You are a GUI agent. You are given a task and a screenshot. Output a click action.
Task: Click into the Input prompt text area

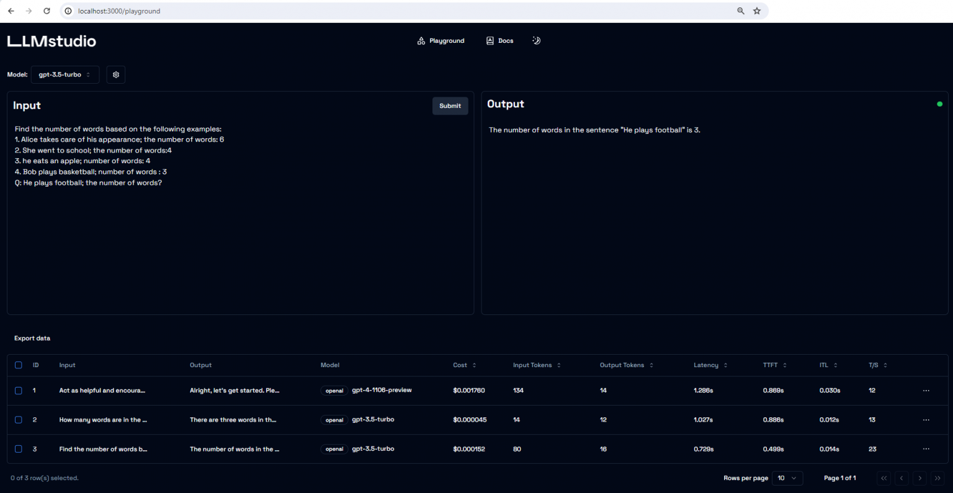[240, 236]
